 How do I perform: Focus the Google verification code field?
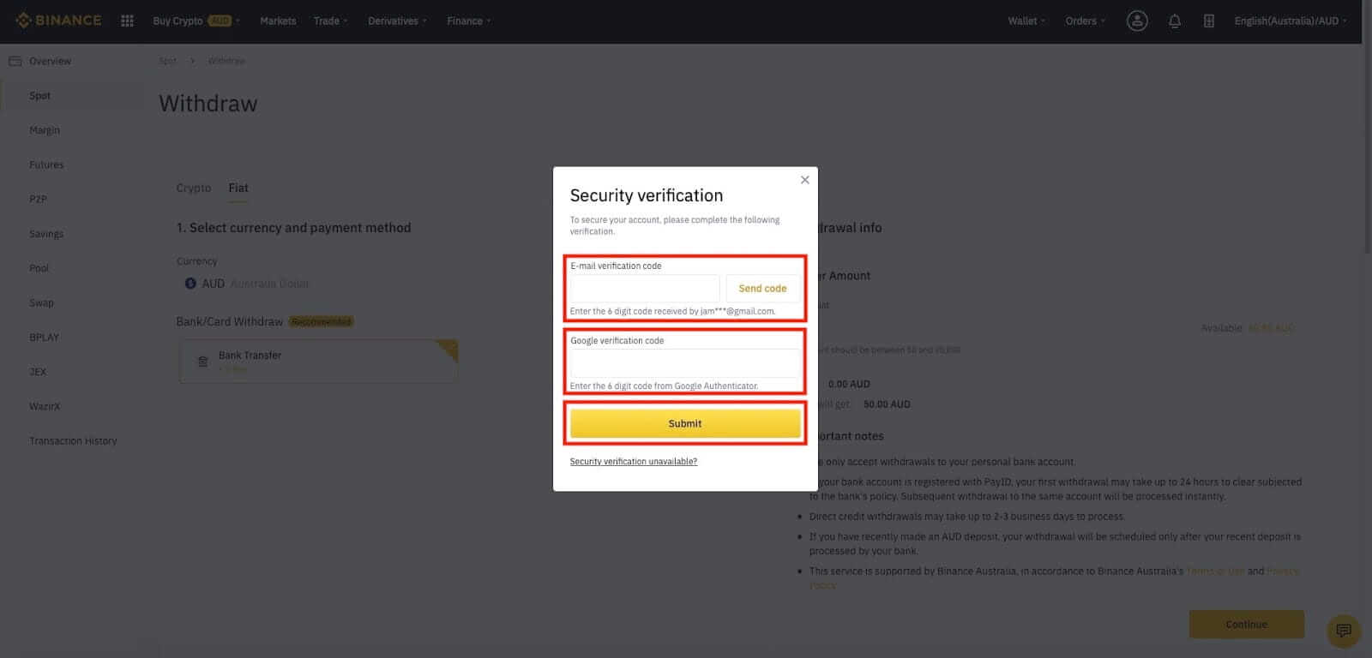point(684,363)
